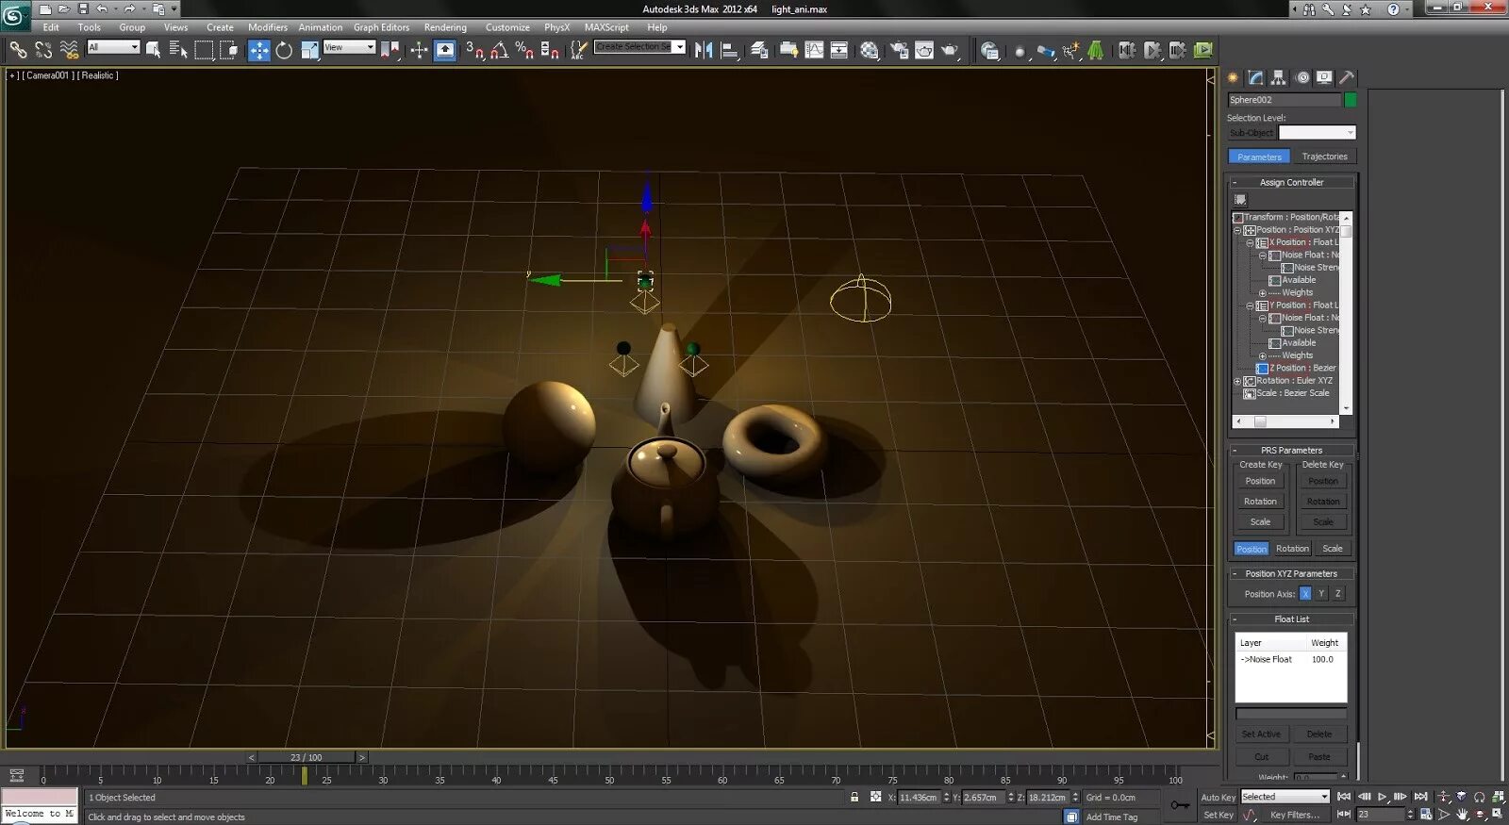1509x825 pixels.
Task: Open the Graph Editors menu
Action: 381,27
